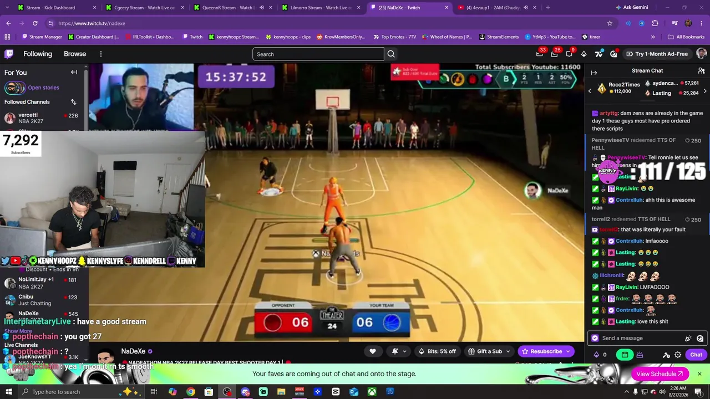Open the browser extensions puzzle icon
Screen dimensions: 710x399
655,23
